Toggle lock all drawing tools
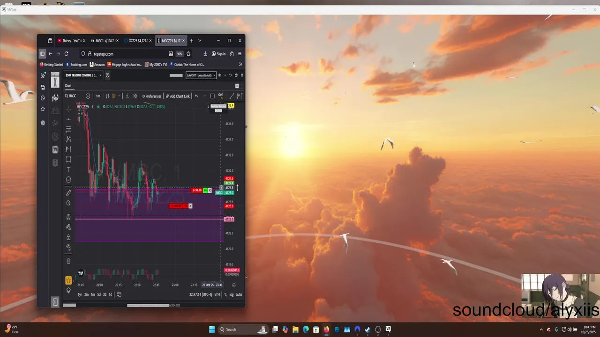600x337 pixels. (x=68, y=237)
